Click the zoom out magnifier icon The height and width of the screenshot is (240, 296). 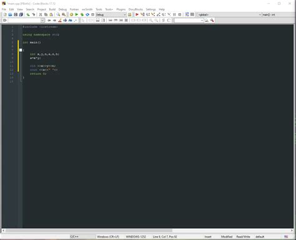pyautogui.click(x=156, y=21)
